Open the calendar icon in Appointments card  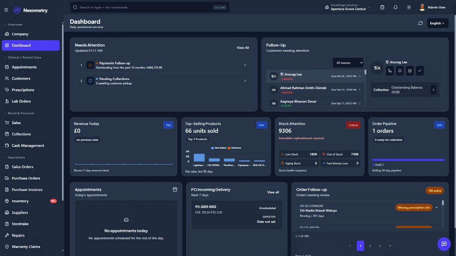(175, 189)
